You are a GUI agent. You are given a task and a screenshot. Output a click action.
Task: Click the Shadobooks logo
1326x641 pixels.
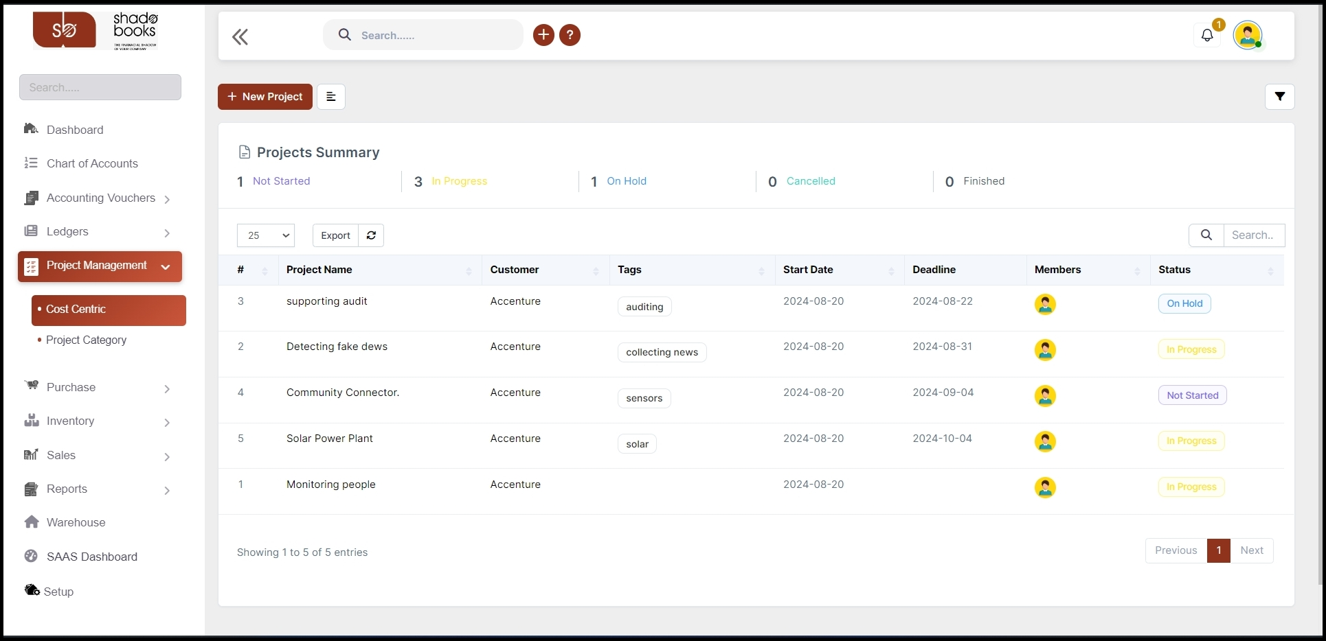click(x=95, y=30)
